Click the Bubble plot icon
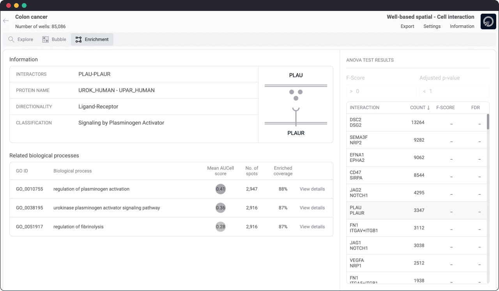The width and height of the screenshot is (499, 291). (x=46, y=39)
